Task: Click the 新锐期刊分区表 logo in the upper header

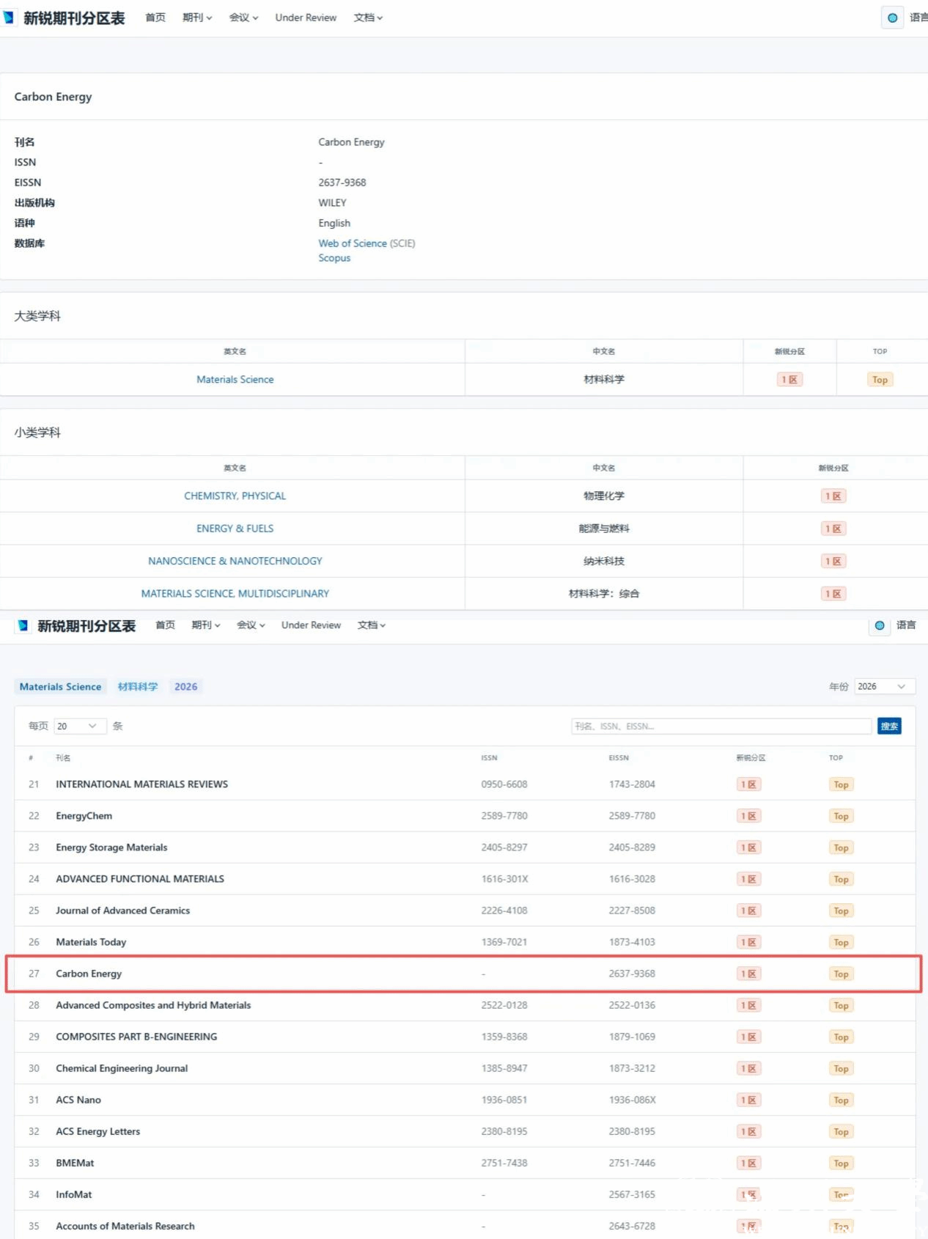Action: [x=65, y=18]
